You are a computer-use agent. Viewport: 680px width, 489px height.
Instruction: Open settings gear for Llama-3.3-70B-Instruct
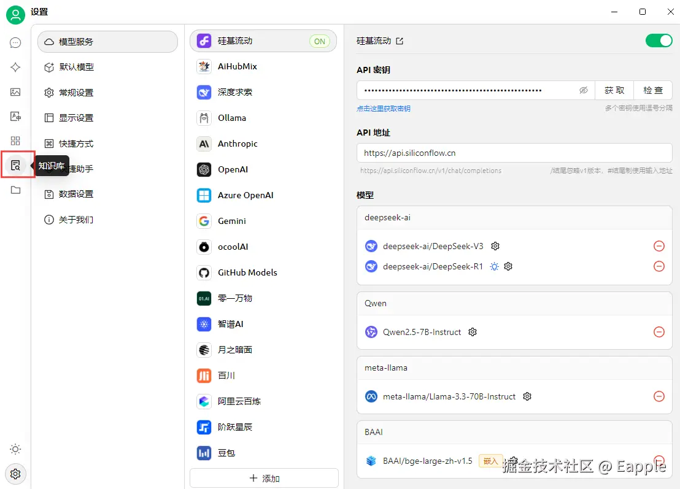pyautogui.click(x=527, y=396)
